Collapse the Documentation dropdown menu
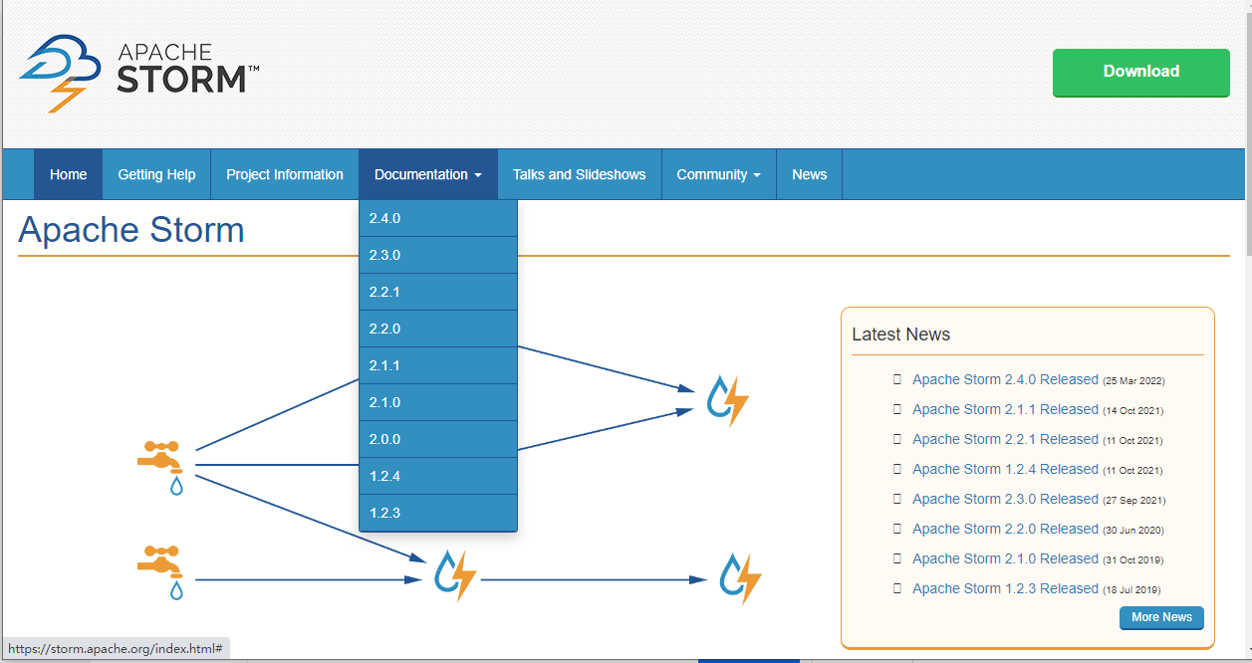This screenshot has width=1252, height=663. tap(428, 174)
